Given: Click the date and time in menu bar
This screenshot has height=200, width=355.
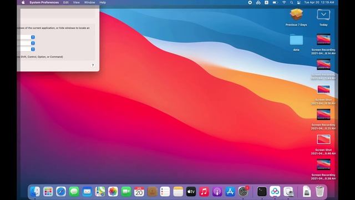Looking at the screenshot, I should tap(319, 2).
